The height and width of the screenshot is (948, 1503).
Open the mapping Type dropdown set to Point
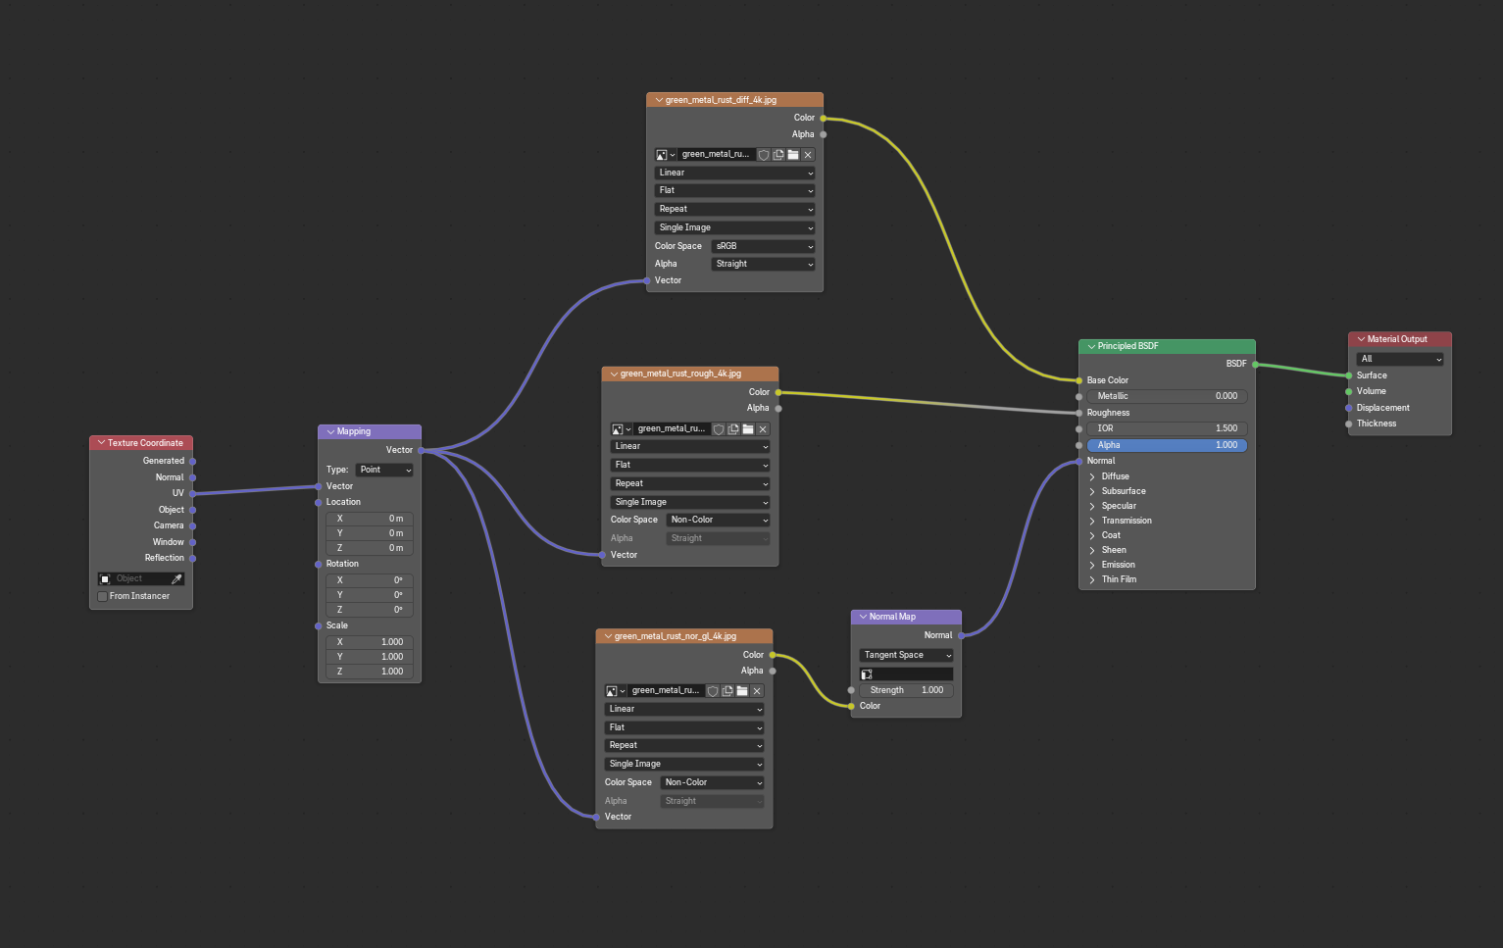(x=383, y=470)
